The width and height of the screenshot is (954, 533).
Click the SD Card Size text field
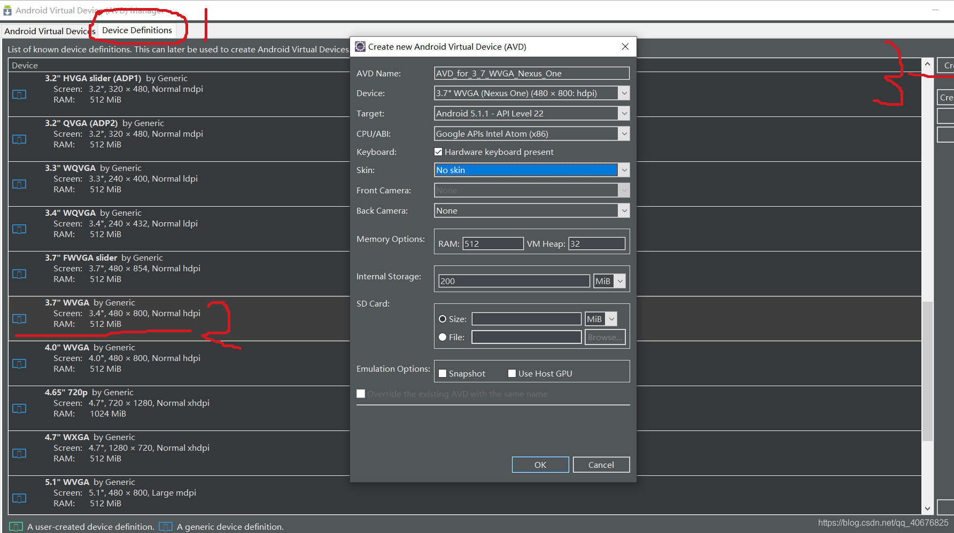526,319
